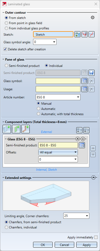
Task: Choose 'Semi-finished product' radio option
Action: click(x=22, y=66)
